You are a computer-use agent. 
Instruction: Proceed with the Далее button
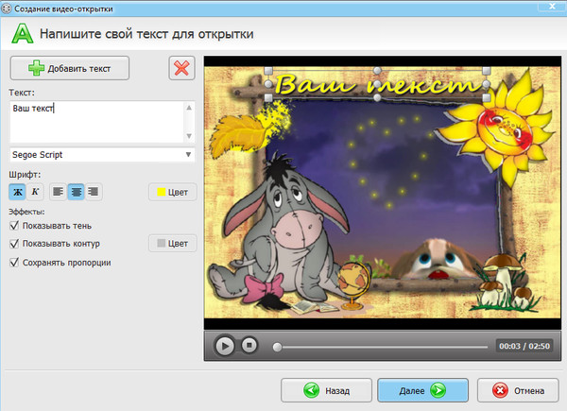[x=422, y=390]
